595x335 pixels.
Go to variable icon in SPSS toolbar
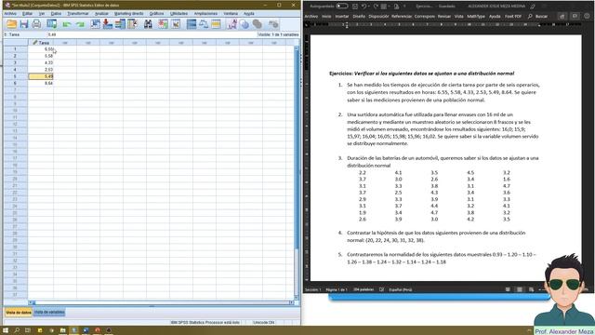click(x=108, y=24)
